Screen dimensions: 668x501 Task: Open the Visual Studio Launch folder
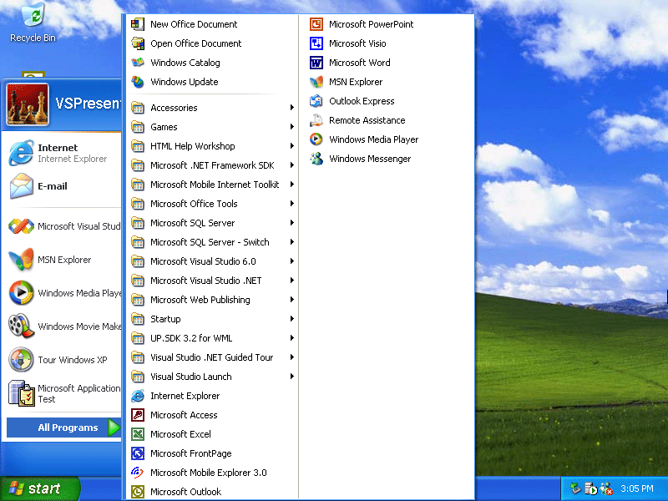213,377
